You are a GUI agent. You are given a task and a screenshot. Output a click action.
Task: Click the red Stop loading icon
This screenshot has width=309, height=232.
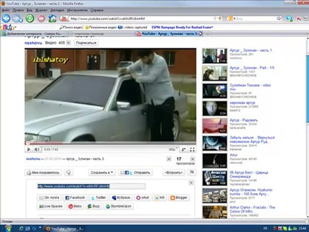tap(41, 19)
